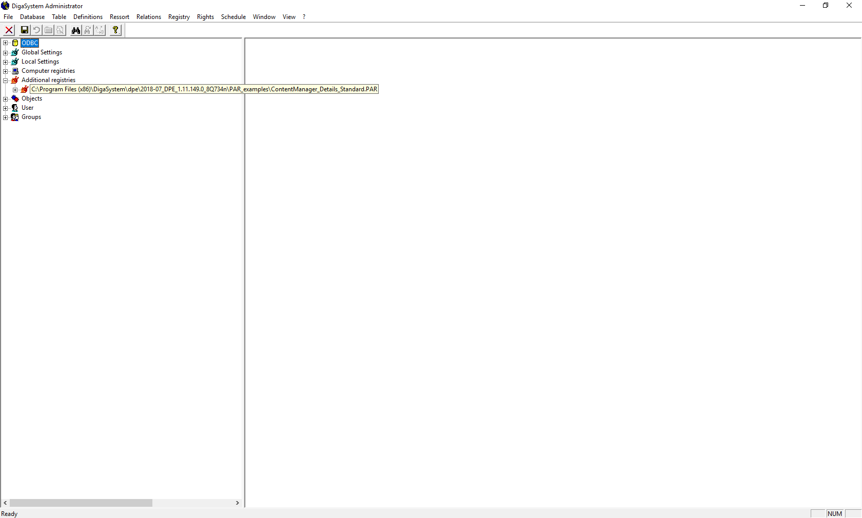
Task: Select the Local Settings tree item
Action: pos(40,62)
